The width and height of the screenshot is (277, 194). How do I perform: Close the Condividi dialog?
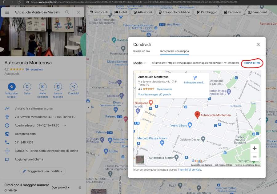(x=258, y=44)
